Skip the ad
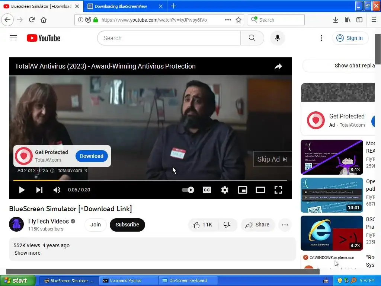Screen dimensions: 381x286 [272, 159]
